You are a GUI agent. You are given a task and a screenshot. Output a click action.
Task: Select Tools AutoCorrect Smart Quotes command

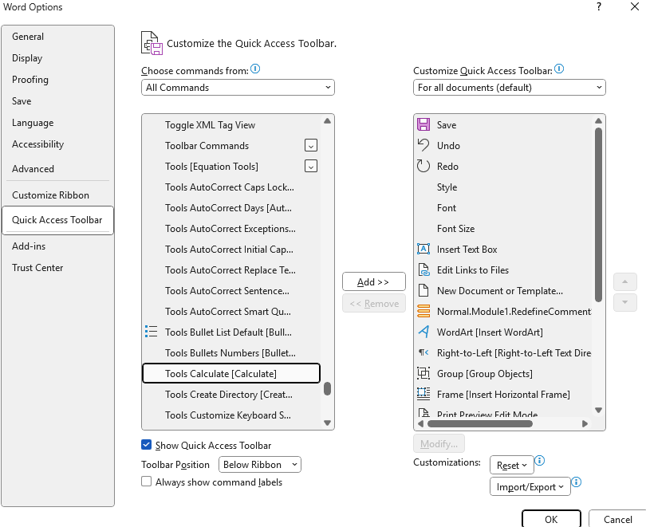tap(231, 311)
